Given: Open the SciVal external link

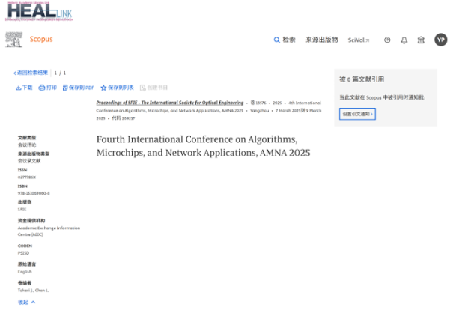Looking at the screenshot, I should [x=359, y=40].
